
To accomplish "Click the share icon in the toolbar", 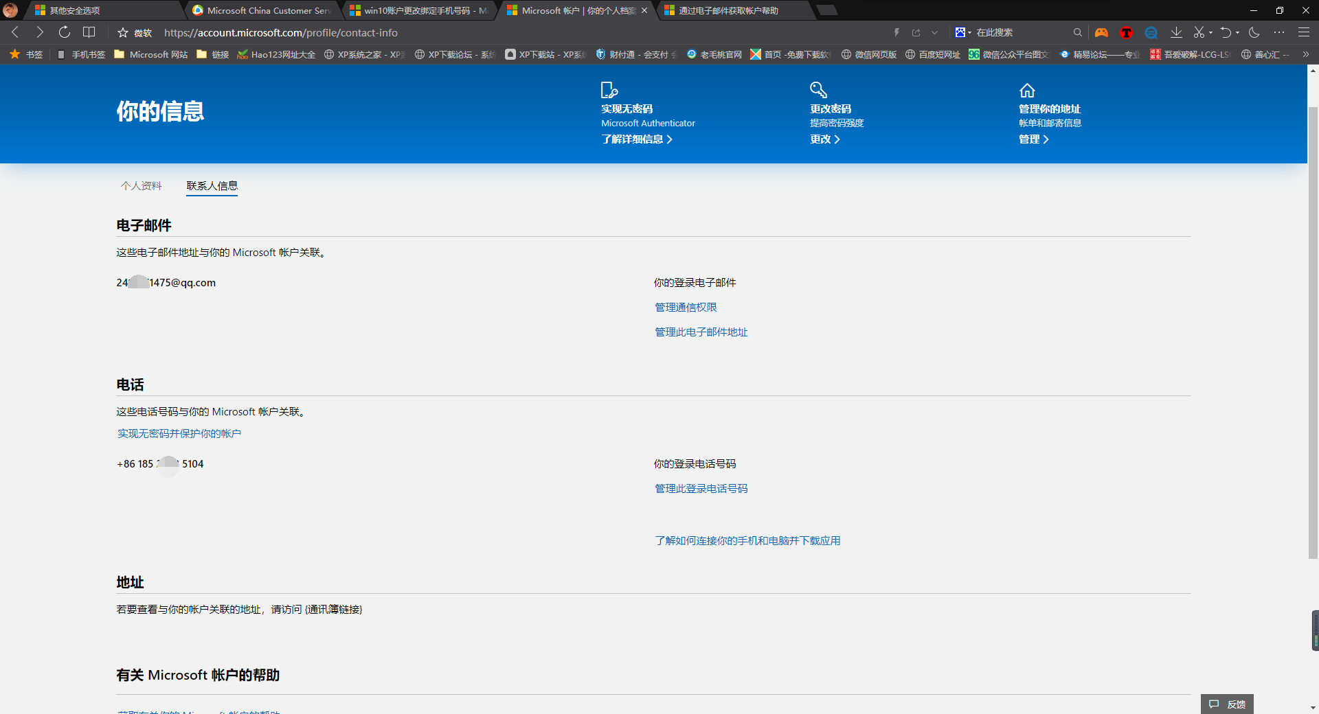I will [916, 32].
